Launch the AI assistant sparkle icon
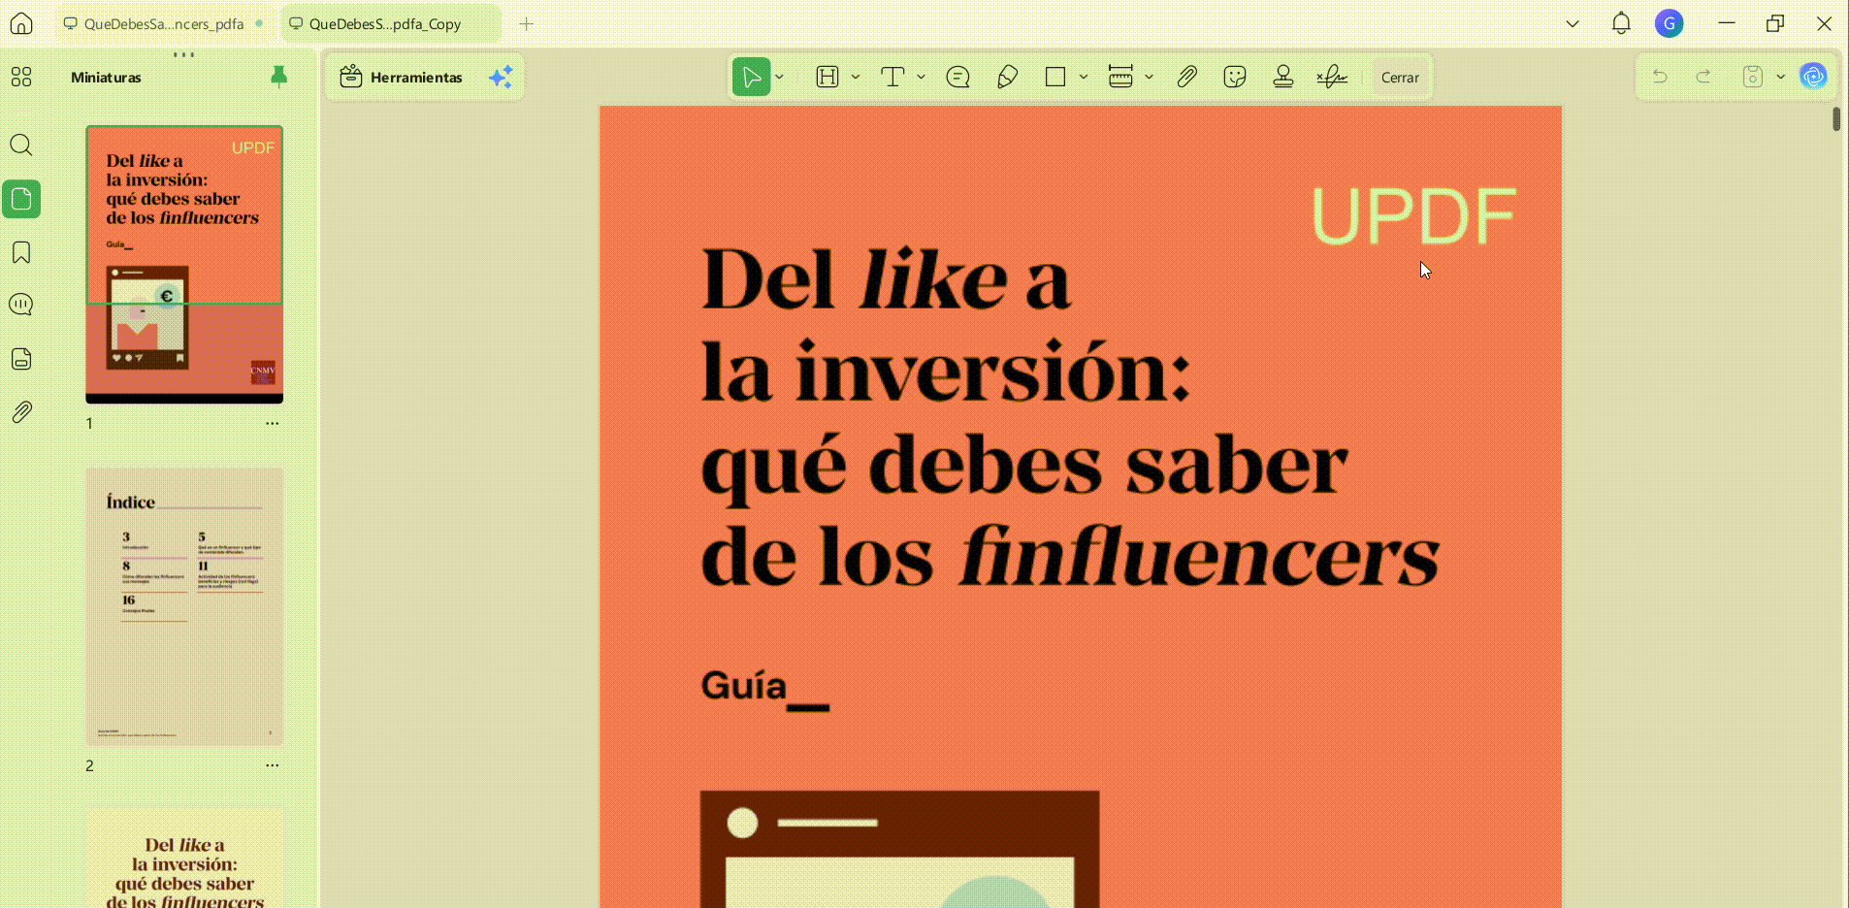The height and width of the screenshot is (908, 1849). click(x=501, y=77)
